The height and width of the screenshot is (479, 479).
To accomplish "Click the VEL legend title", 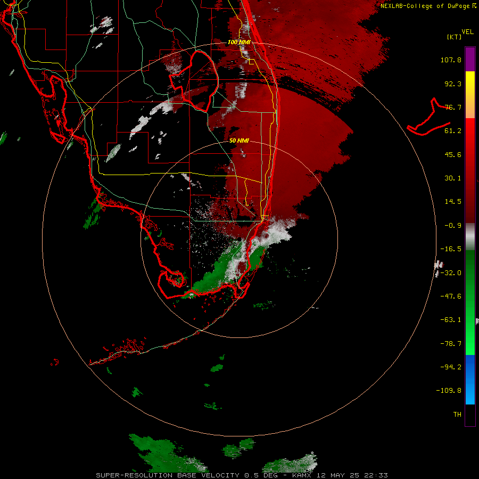I will (467, 32).
